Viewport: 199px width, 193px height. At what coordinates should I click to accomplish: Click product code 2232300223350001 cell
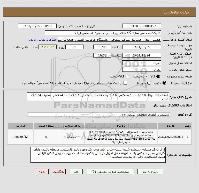[x=171, y=137]
